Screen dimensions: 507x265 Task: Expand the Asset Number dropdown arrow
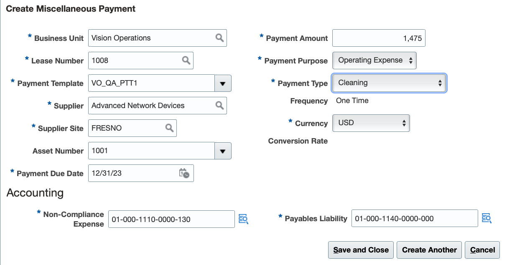tap(223, 151)
